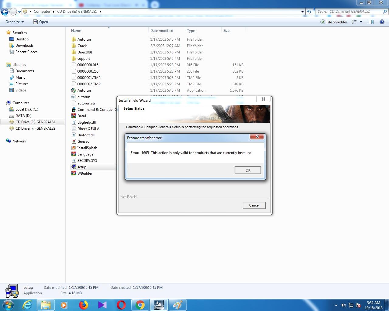
Task: Toggle the preview pane
Action: point(371,22)
